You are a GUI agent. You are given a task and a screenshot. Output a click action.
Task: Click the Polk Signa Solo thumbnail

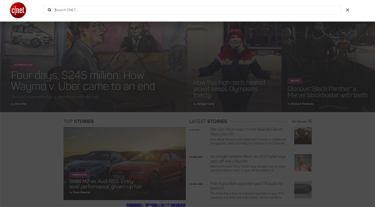(x=303, y=190)
